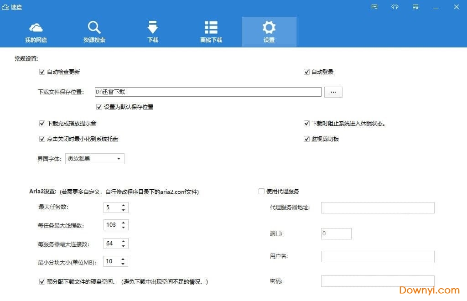Open the 设置 settings gear
The width and height of the screenshot is (467, 301).
tap(269, 28)
